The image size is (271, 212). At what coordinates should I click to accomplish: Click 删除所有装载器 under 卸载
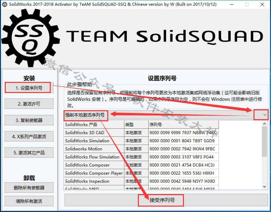coord(29,188)
